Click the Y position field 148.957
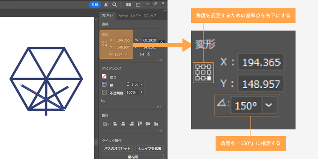The height and width of the screenshot is (159, 318). [x=123, y=47]
